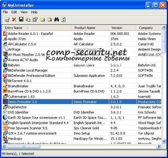Click the Copy selected items toolbar icon
This screenshot has width=168, height=158.
coord(28,20)
